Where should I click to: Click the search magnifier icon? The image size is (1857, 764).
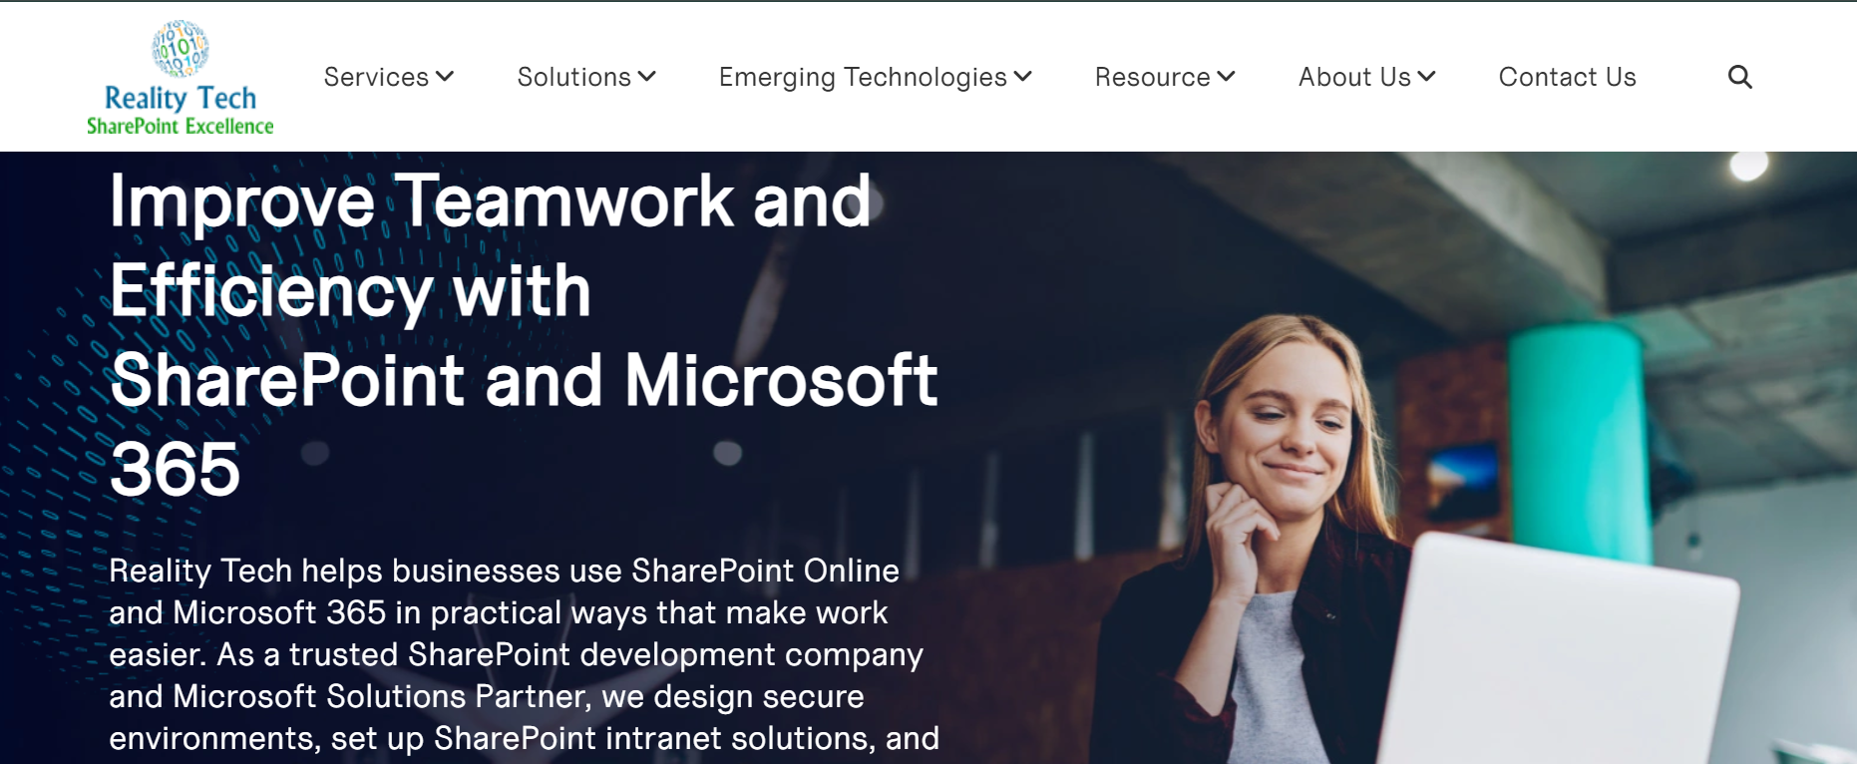coord(1739,77)
